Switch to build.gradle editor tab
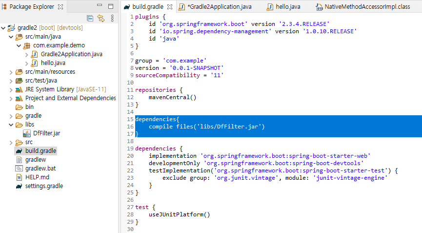The width and height of the screenshot is (422, 233). pos(148,7)
